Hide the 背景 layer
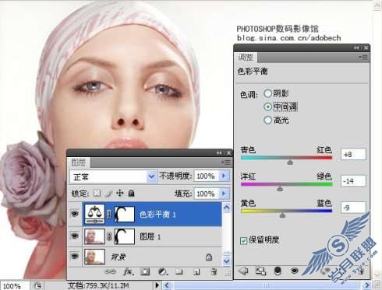The height and width of the screenshot is (290, 382). 75,257
